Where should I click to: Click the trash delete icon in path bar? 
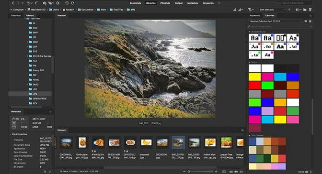tap(310, 10)
